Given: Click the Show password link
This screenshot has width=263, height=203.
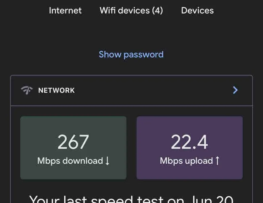Looking at the screenshot, I should [131, 55].
